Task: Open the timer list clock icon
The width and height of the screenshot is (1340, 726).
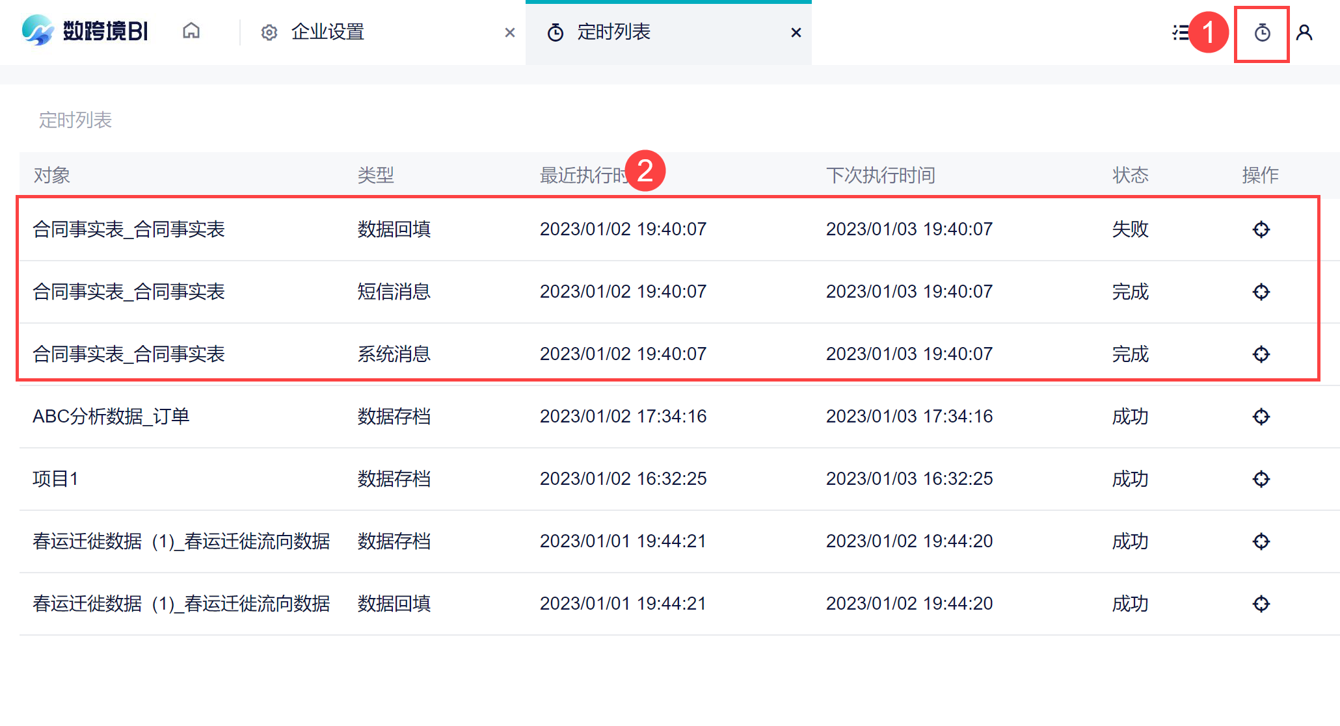Action: (1261, 32)
